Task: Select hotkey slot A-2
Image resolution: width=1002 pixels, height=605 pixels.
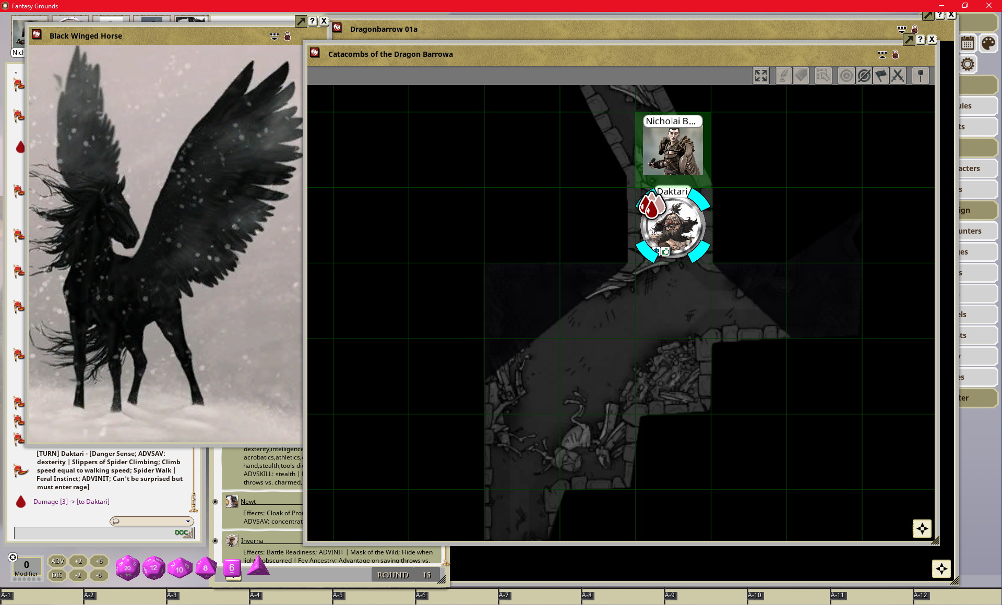Action: pyautogui.click(x=124, y=597)
